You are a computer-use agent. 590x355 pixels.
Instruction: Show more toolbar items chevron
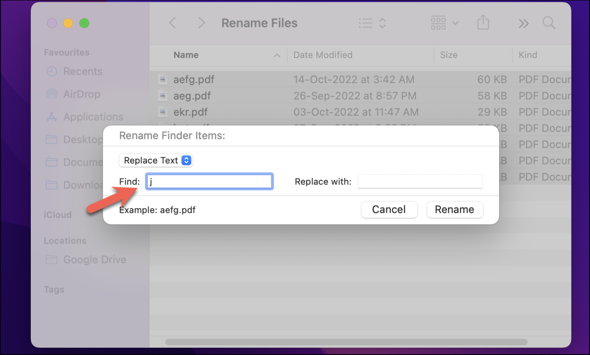(x=524, y=23)
